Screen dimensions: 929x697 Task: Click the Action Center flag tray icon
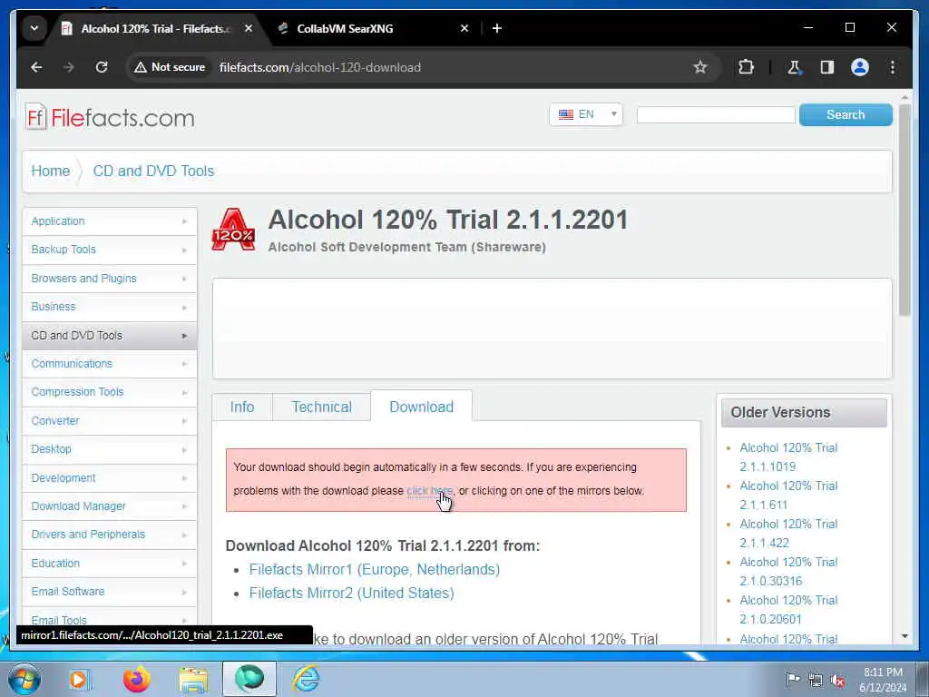click(x=792, y=679)
